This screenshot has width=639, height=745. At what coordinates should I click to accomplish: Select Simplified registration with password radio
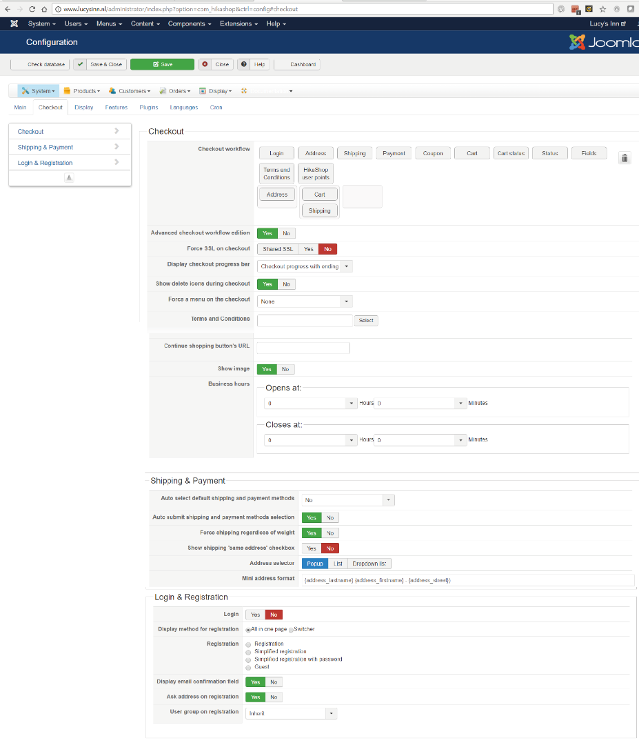pos(248,660)
